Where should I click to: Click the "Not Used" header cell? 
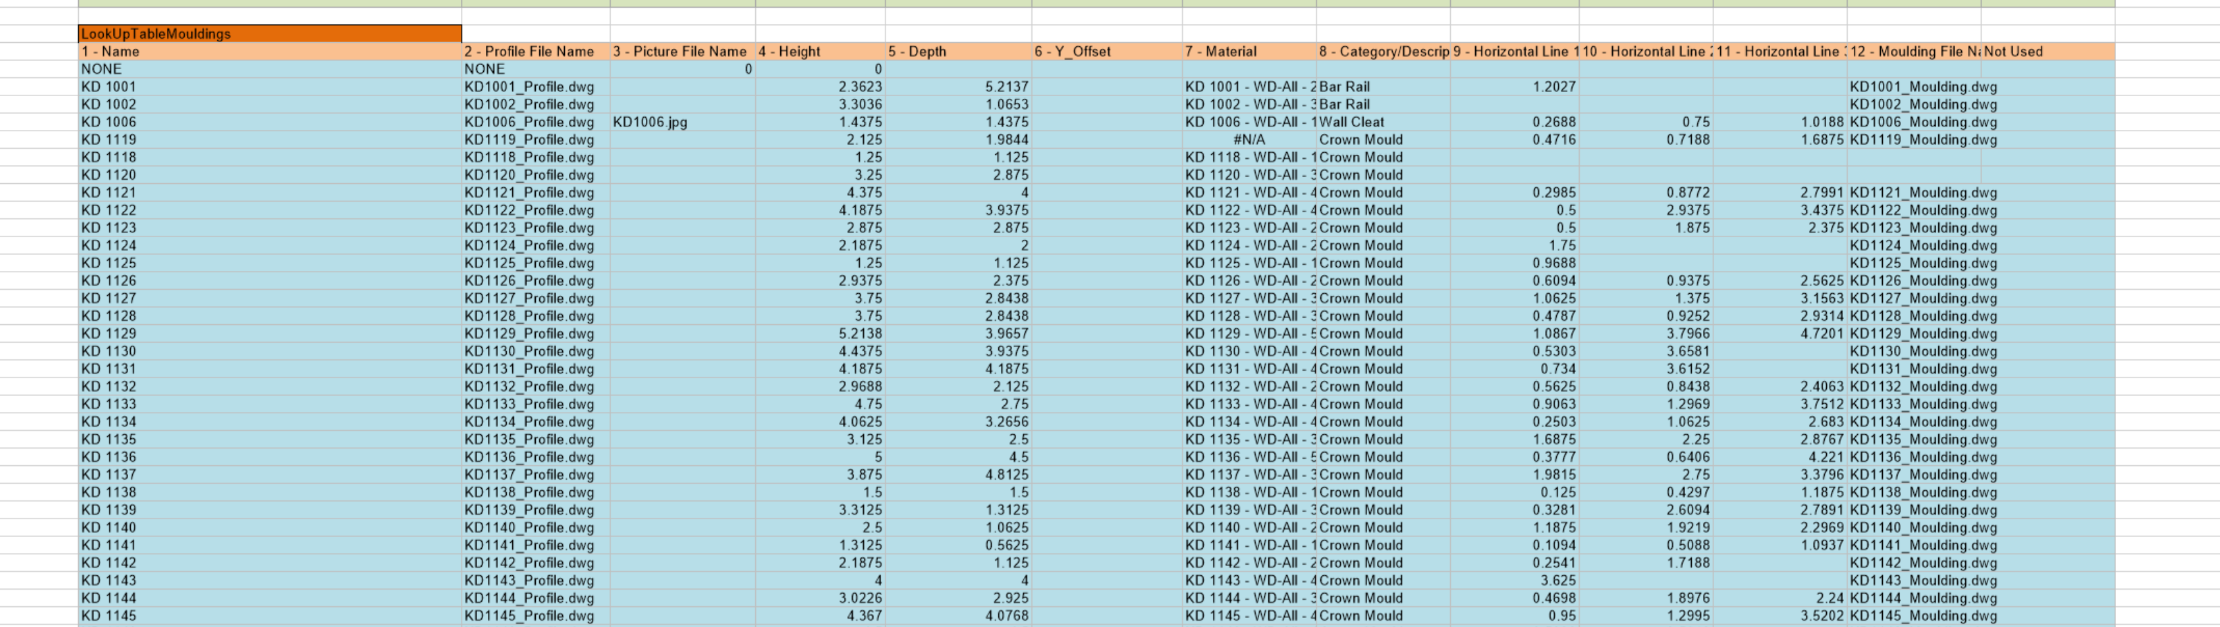click(2048, 52)
